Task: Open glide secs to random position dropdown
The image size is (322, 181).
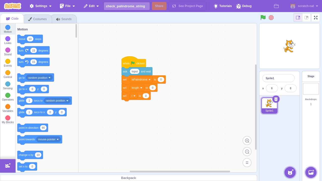Action: coord(57,101)
